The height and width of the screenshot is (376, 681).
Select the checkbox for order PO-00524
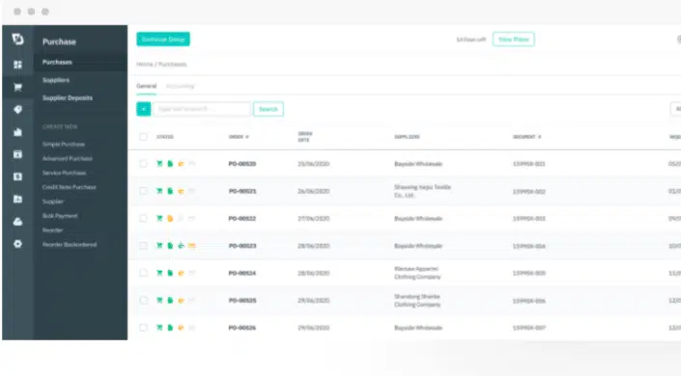point(143,273)
